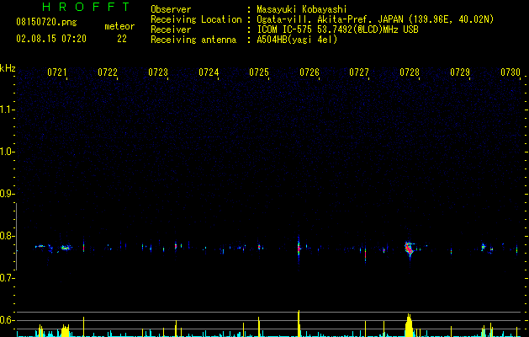Image resolution: width=529 pixels, height=337 pixels.
Task: Click the 0725 time marker
Action: [x=259, y=72]
